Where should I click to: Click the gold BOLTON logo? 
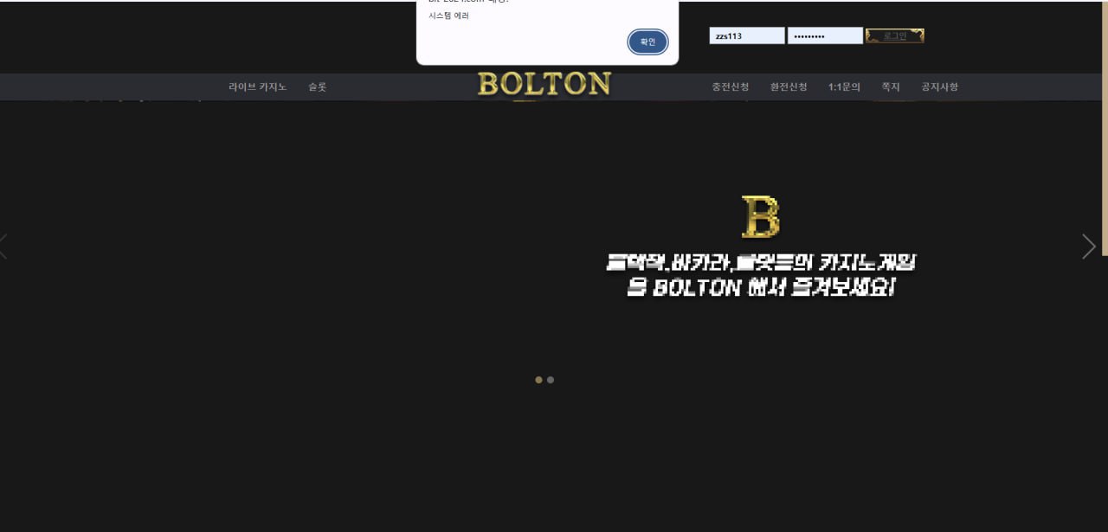(x=544, y=84)
